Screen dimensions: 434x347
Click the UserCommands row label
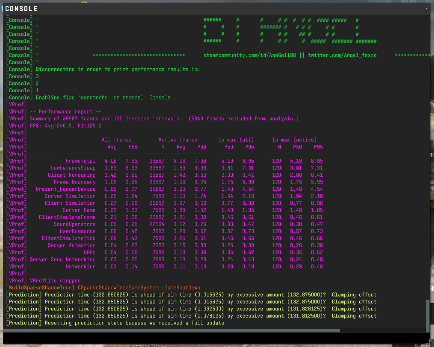77,231
